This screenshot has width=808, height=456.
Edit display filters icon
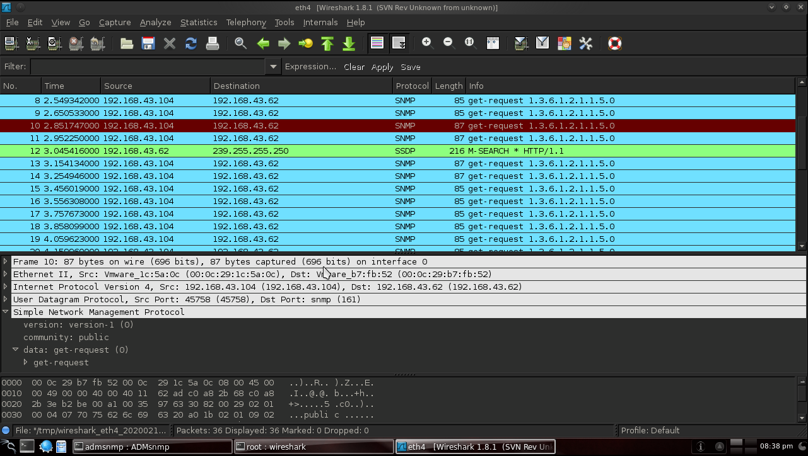click(x=542, y=43)
